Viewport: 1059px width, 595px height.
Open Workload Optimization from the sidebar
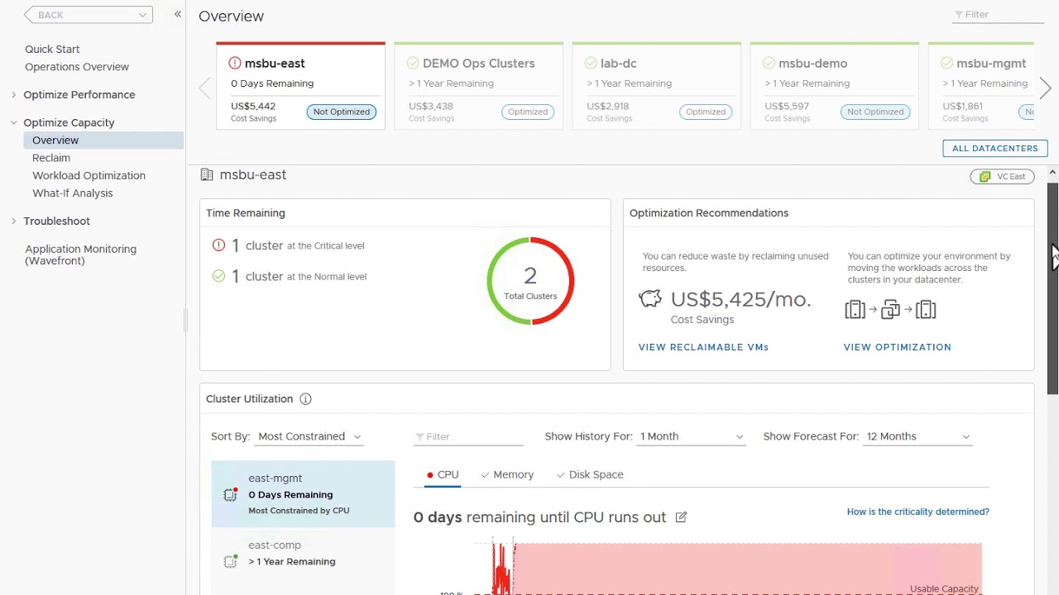click(89, 175)
